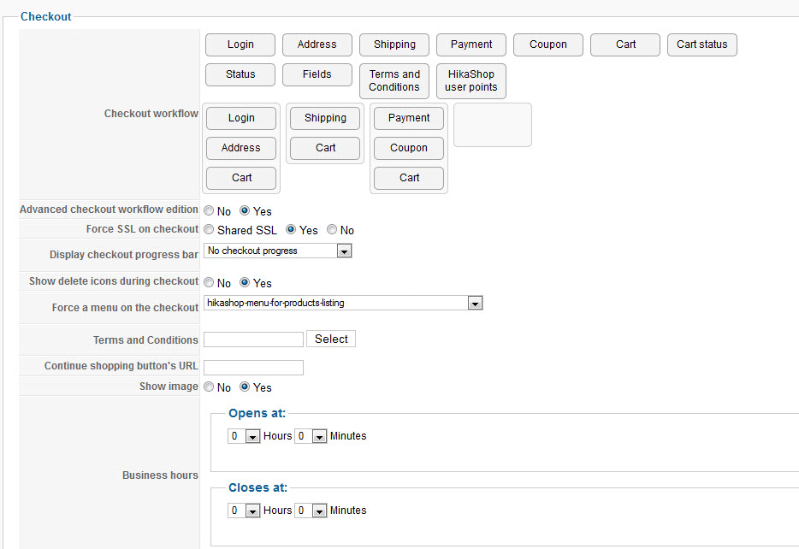
Task: Focus the Terms and Conditions text field
Action: click(253, 339)
